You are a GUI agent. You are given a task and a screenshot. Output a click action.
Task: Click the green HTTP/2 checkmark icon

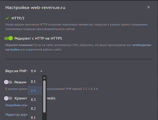tap(7, 18)
